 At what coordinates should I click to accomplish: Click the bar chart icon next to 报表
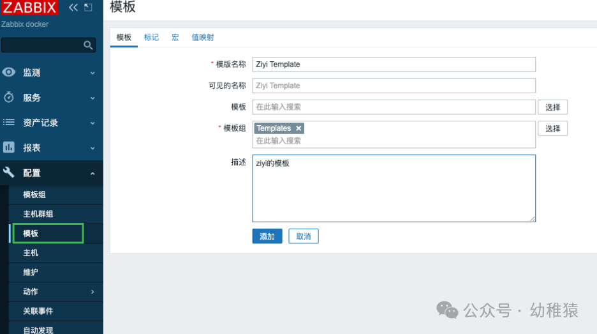[9, 147]
